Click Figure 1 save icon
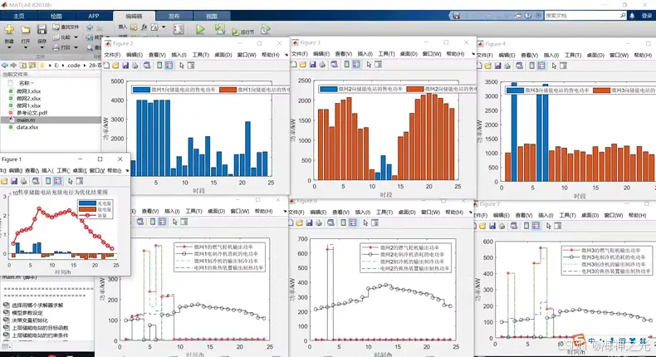 point(14,181)
